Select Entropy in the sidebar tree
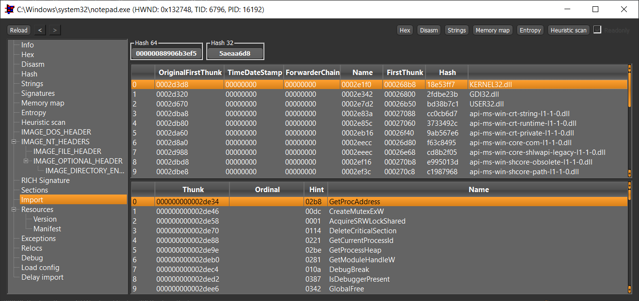 click(x=33, y=113)
